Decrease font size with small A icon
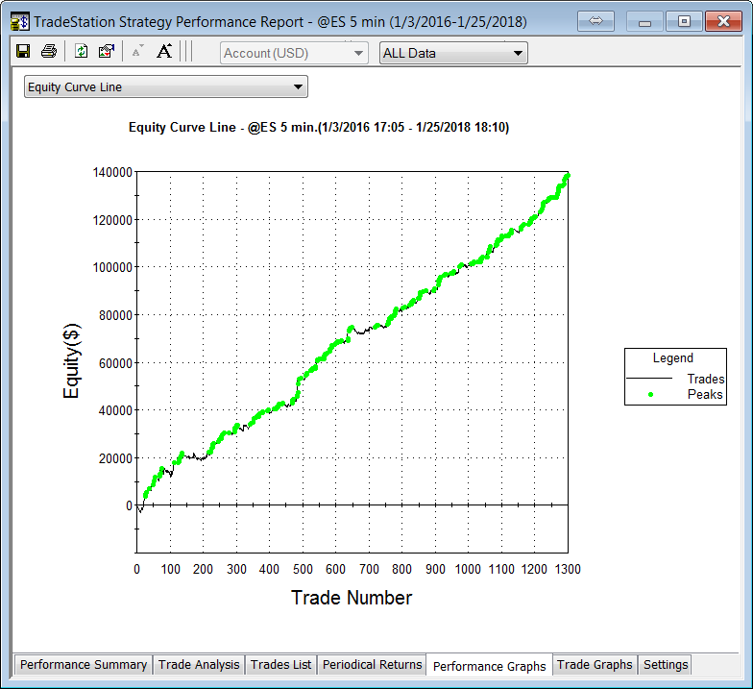Image resolution: width=753 pixels, height=689 pixels. 137,52
